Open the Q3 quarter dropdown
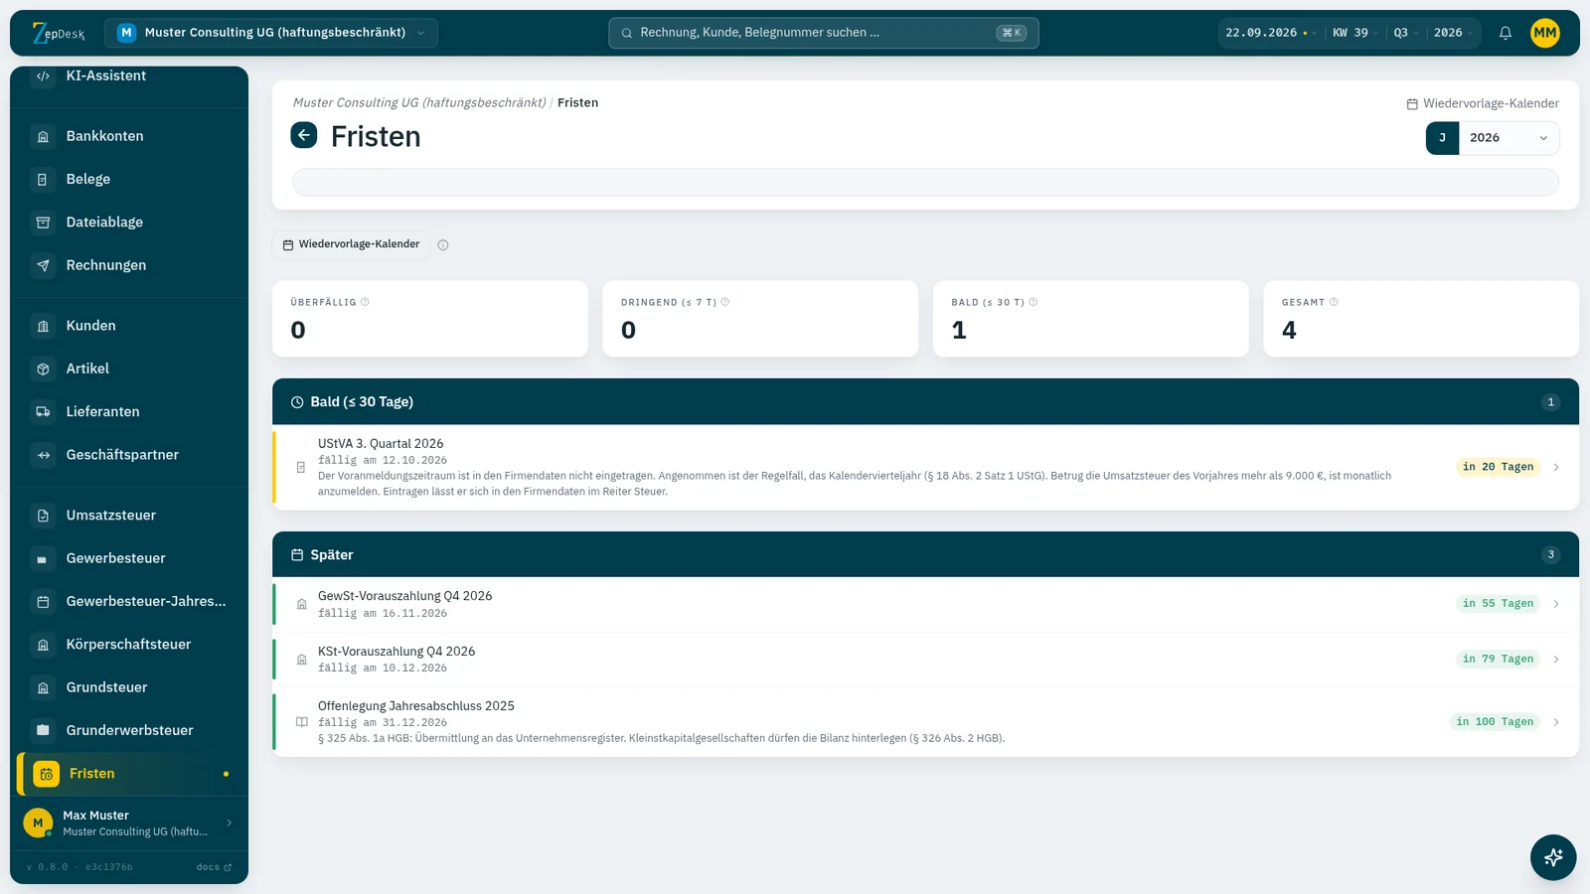1590x894 pixels. pos(1406,33)
